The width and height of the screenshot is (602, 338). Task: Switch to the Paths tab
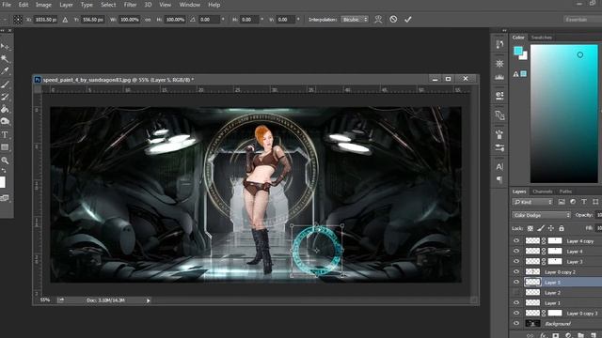point(565,192)
